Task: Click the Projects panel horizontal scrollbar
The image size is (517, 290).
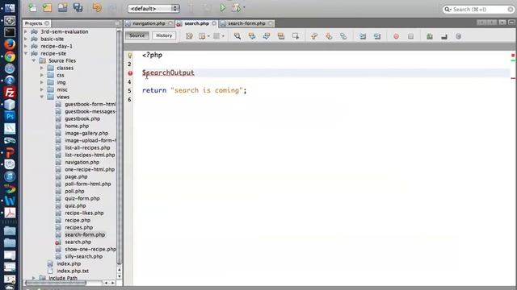Action: point(56,283)
